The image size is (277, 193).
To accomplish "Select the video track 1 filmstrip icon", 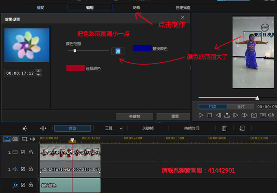I will (x=15, y=152).
